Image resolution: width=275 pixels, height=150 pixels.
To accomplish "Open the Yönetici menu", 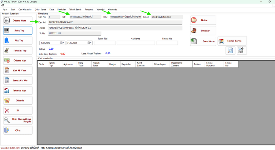I will (x=100, y=9).
